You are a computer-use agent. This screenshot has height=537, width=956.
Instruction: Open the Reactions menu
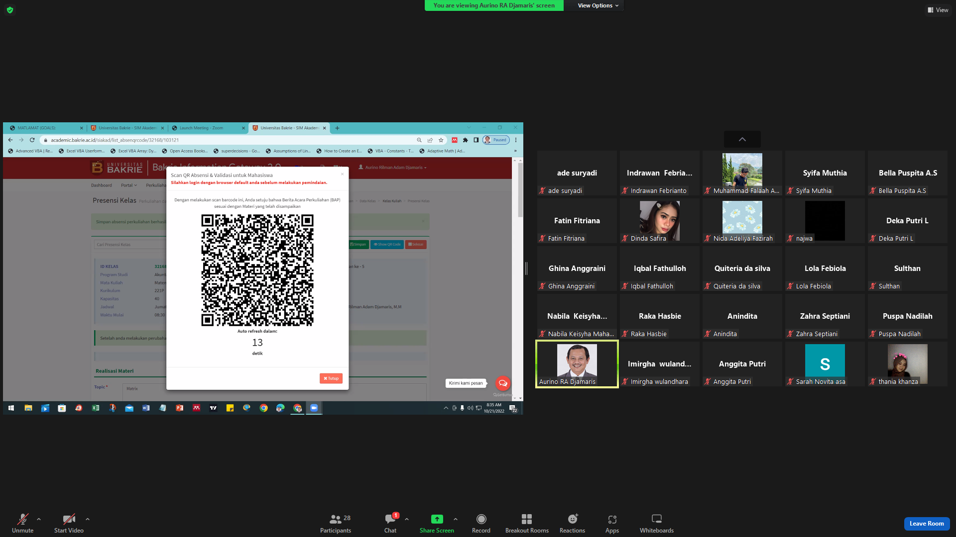573,523
